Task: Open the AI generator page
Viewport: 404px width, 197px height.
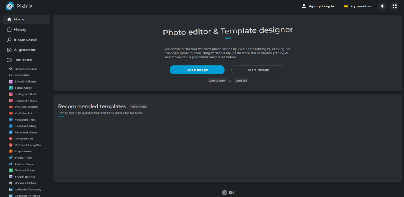Action: [24, 50]
